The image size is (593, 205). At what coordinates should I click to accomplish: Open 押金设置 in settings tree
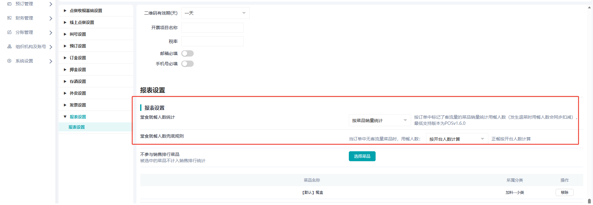pos(78,70)
